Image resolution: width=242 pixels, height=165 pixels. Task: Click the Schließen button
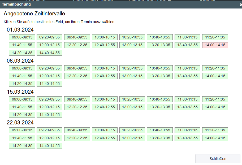[x=218, y=159]
